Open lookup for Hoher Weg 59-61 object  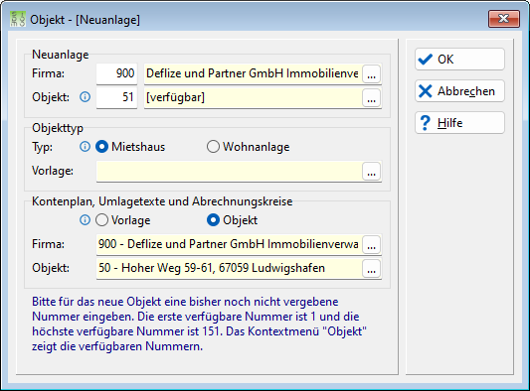[372, 269]
